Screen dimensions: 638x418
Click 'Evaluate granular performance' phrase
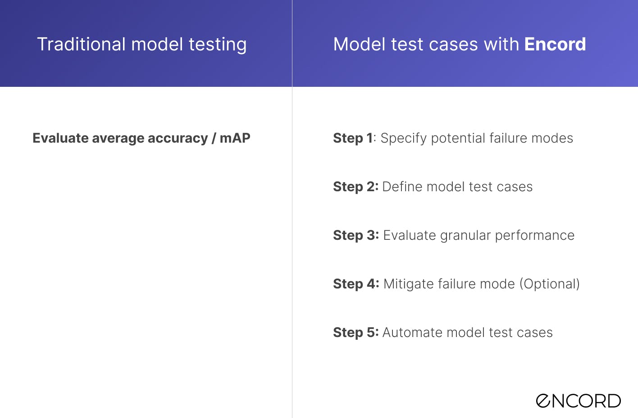click(x=479, y=235)
